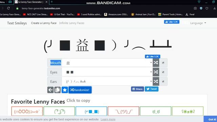Go to Text Smileys home
217x122 pixels.
coord(17,23)
